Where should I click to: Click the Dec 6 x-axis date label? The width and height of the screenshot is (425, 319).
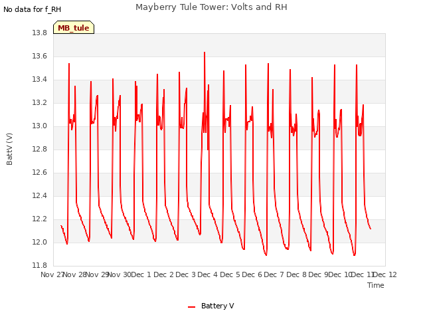252,274
